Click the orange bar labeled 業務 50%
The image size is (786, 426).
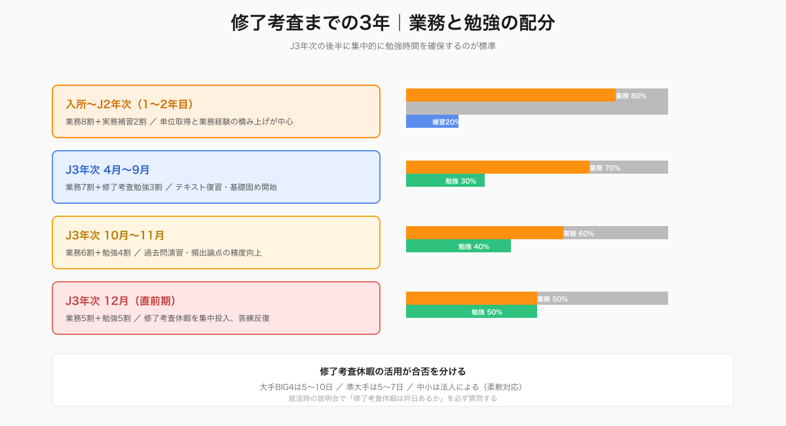pos(472,298)
